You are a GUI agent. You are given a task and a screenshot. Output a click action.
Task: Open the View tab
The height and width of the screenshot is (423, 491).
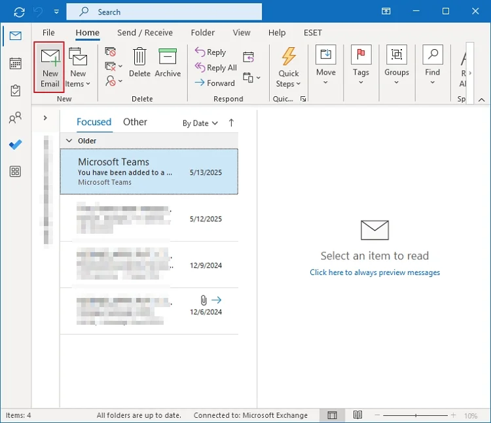[242, 33]
